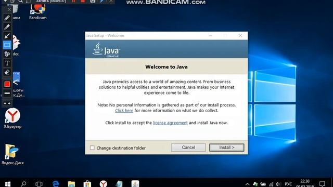Select the Pencil drawing tool
This screenshot has height=187, width=333.
(7, 18)
